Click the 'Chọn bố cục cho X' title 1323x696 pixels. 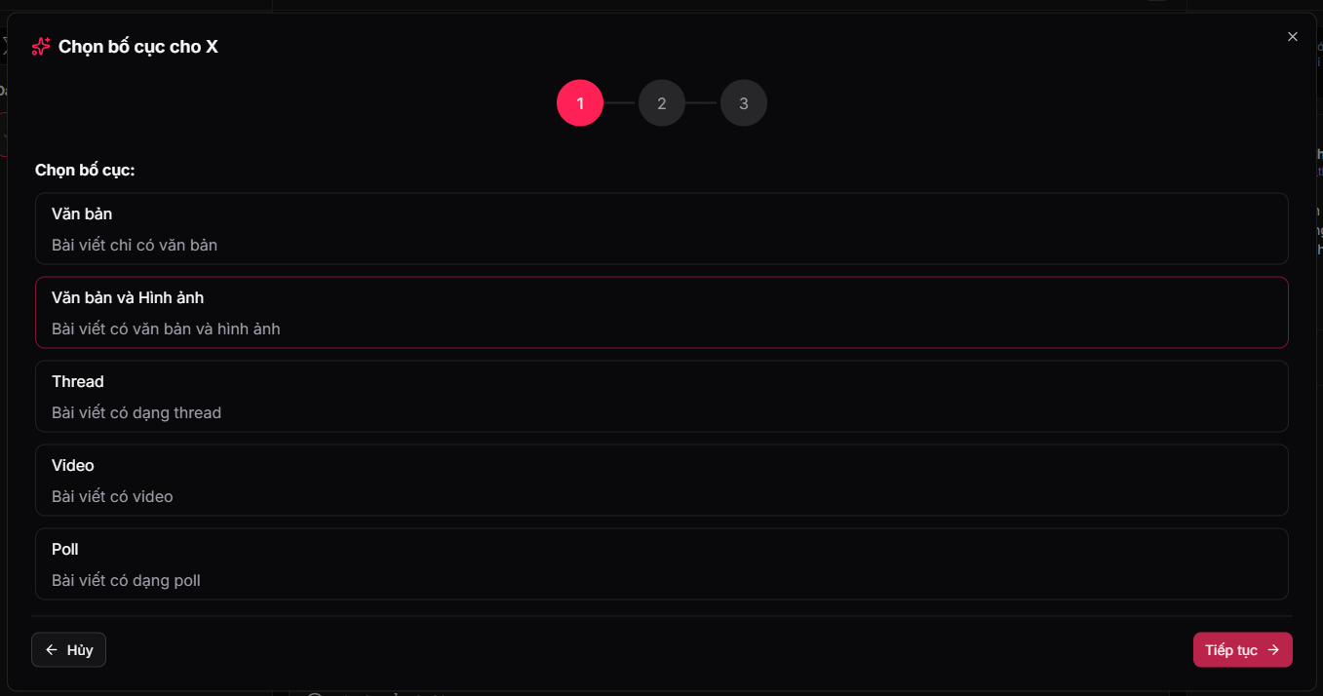138,47
